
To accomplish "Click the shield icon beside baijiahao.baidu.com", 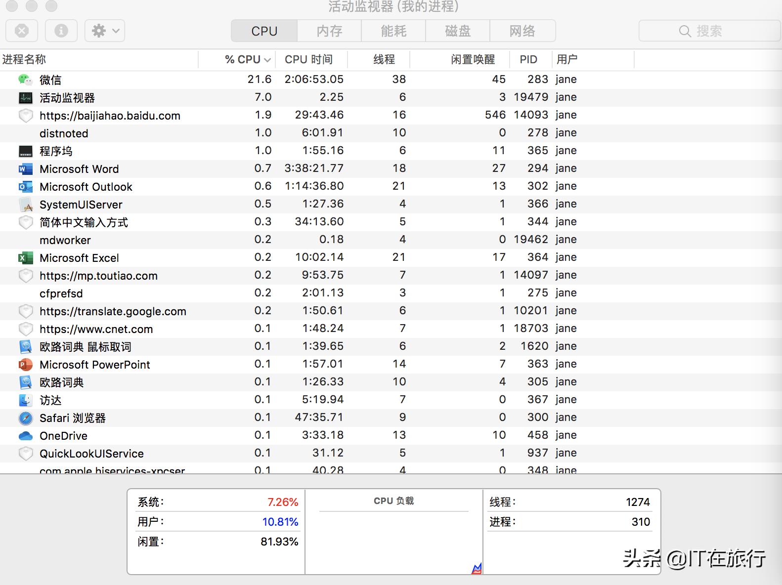I will click(x=25, y=116).
